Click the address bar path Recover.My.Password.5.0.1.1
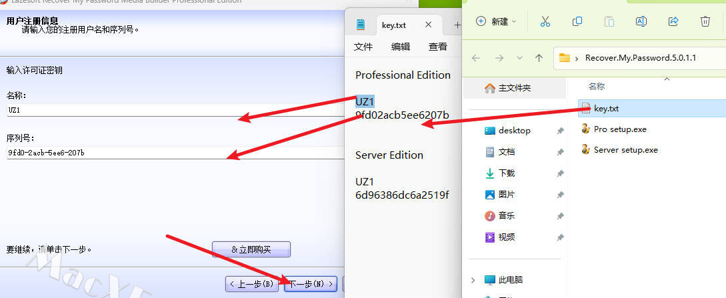The image size is (726, 298). pyautogui.click(x=641, y=58)
